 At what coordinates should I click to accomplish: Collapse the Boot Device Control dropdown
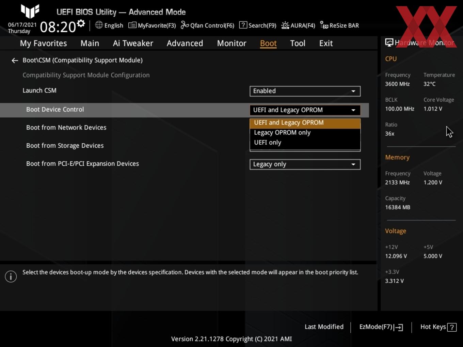[305, 110]
